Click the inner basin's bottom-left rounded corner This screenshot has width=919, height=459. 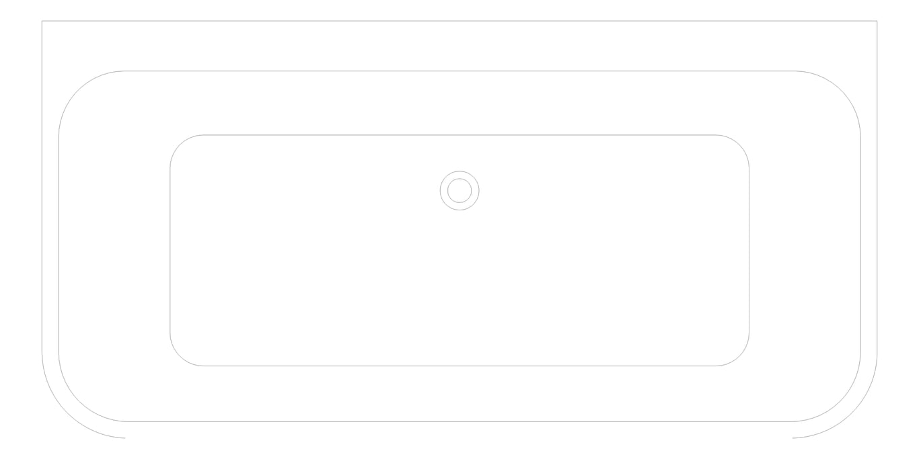pos(180,356)
